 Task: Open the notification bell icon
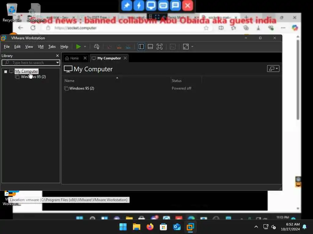pyautogui.click(x=304, y=227)
